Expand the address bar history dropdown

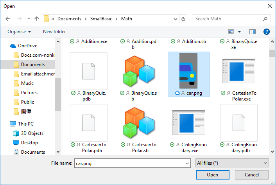pos(175,19)
